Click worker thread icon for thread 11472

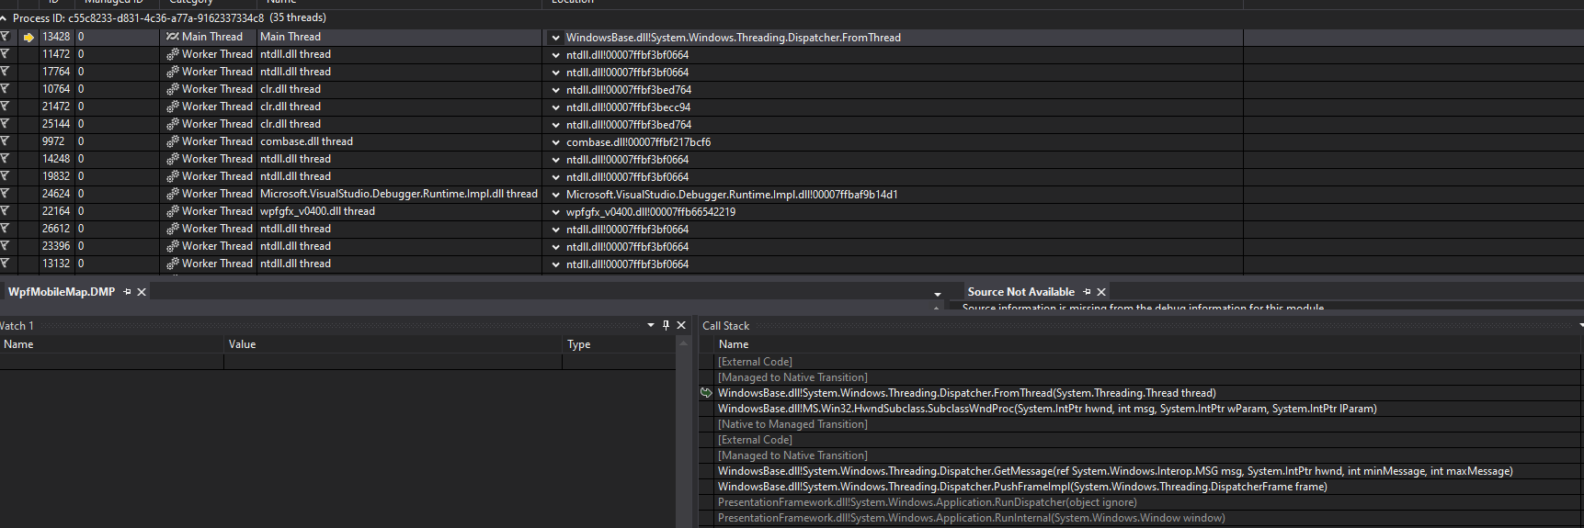coord(172,54)
